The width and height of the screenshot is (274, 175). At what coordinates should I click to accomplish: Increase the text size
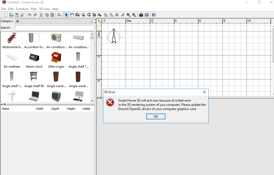(106, 15)
